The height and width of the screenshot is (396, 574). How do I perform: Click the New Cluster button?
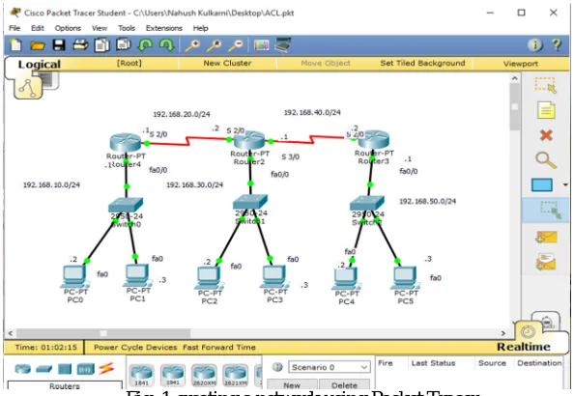[x=227, y=63]
